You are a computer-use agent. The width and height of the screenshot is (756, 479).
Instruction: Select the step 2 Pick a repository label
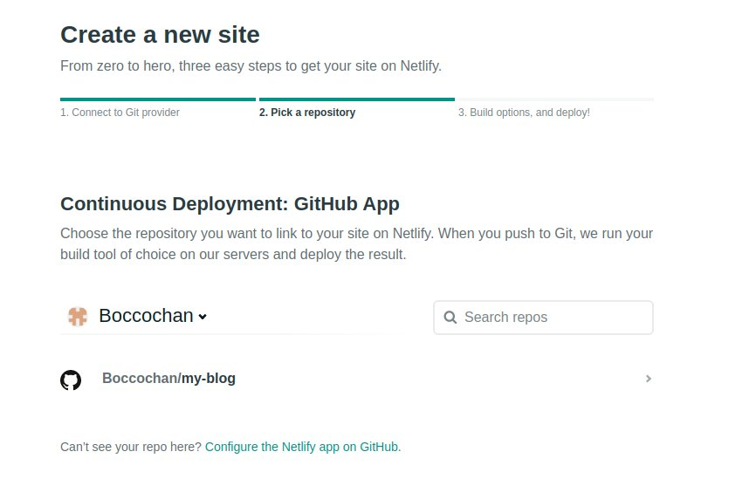307,113
